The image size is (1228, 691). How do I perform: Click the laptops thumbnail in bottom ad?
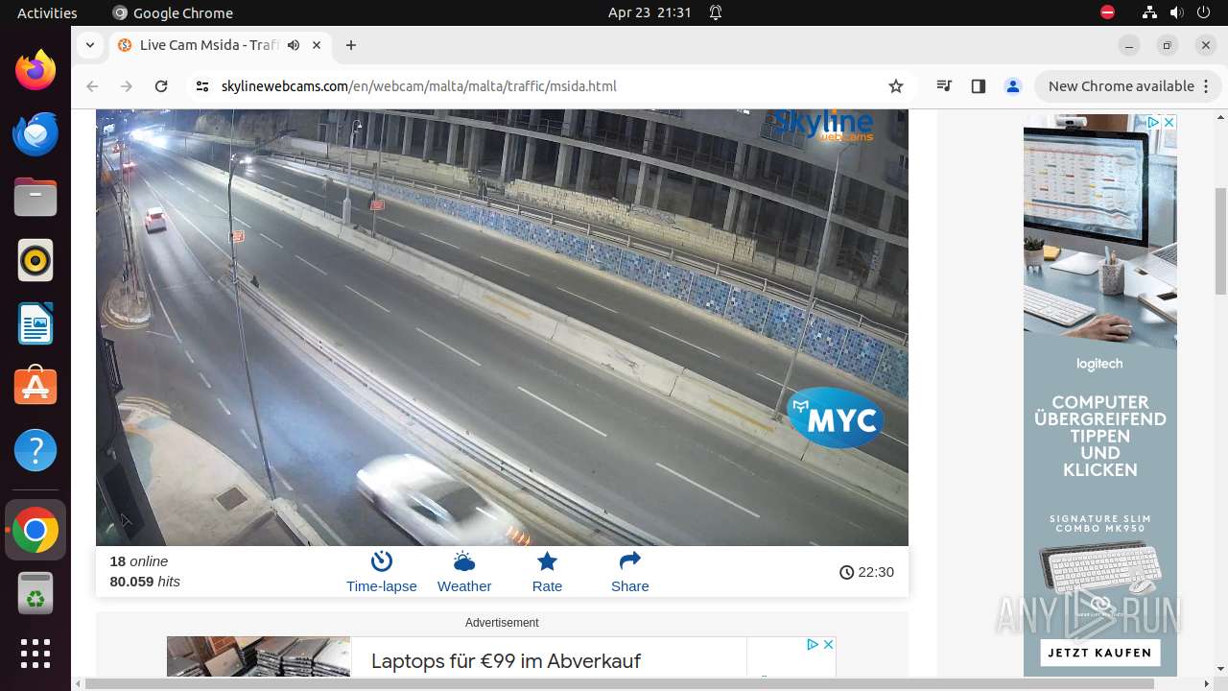click(258, 656)
